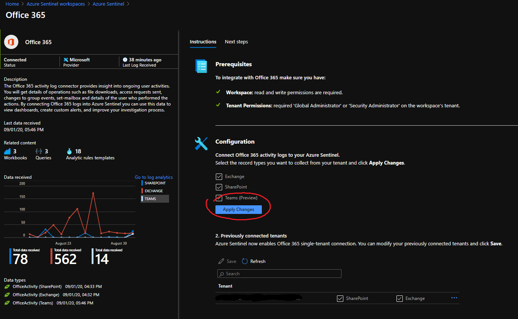This screenshot has width=518, height=319.
Task: Click the 14 total data received value
Action: 102,259
